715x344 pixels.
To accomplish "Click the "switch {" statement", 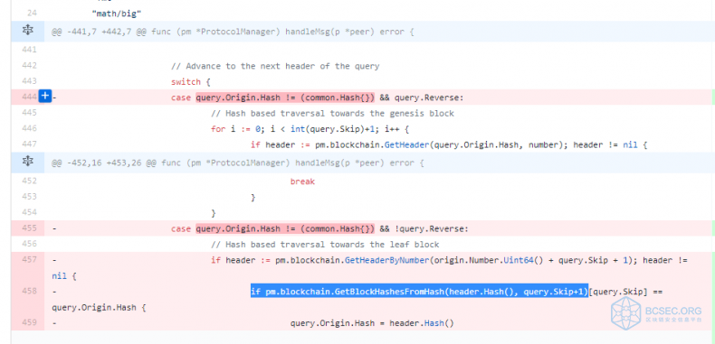I will click(x=191, y=82).
